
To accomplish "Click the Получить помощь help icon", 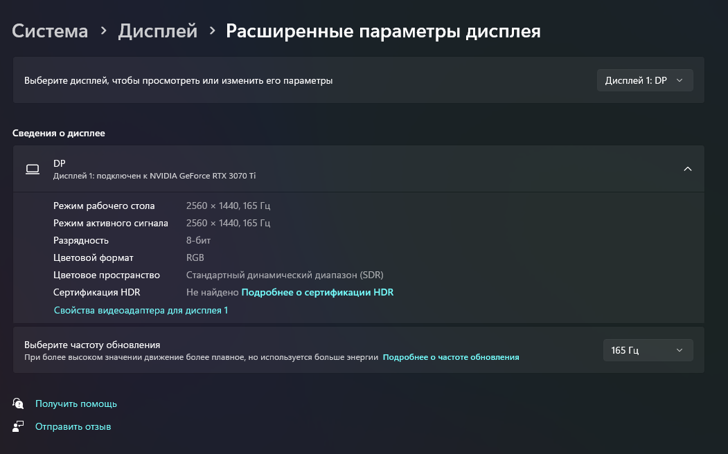I will (19, 403).
